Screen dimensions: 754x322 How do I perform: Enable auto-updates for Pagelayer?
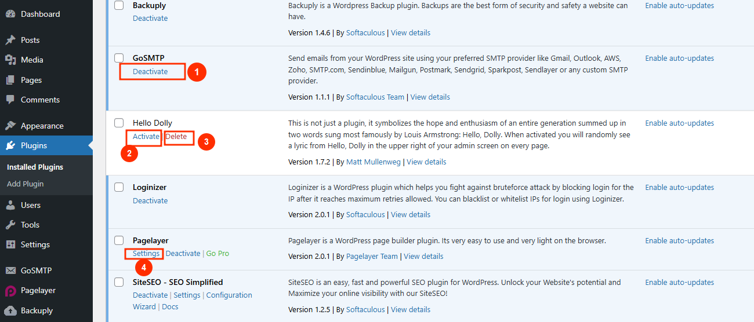pos(680,241)
